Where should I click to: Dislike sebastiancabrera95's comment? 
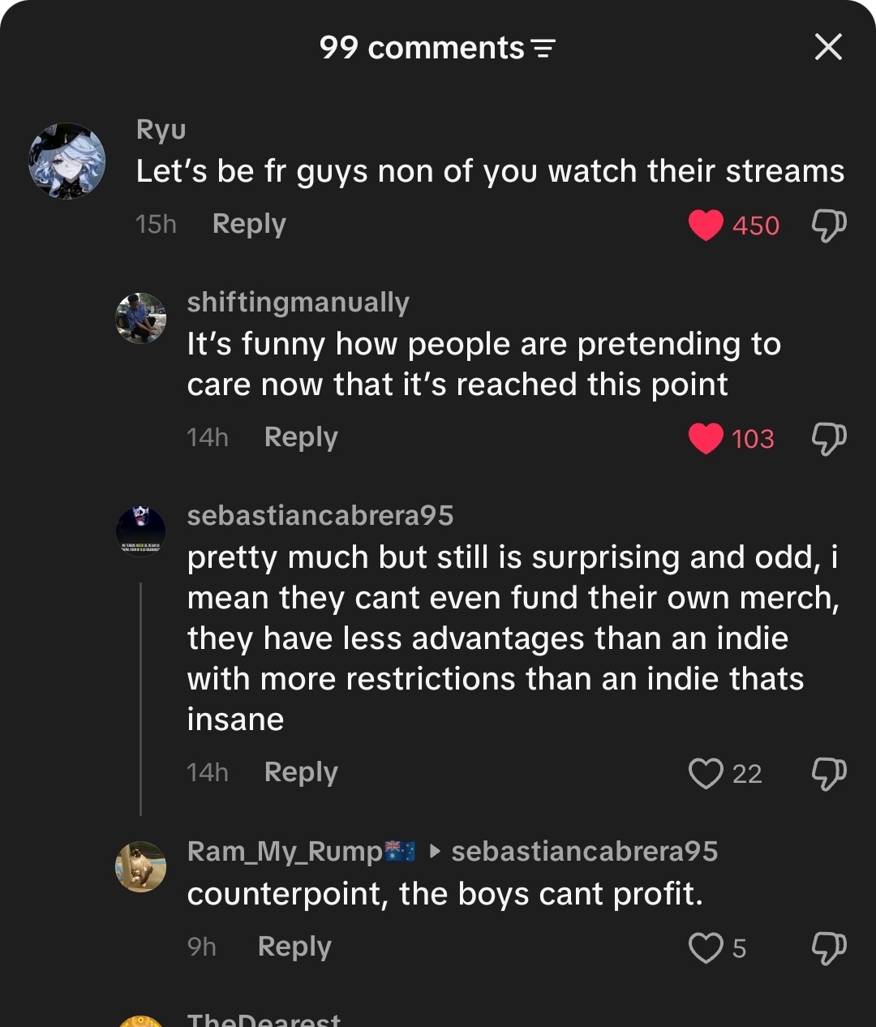tap(829, 773)
